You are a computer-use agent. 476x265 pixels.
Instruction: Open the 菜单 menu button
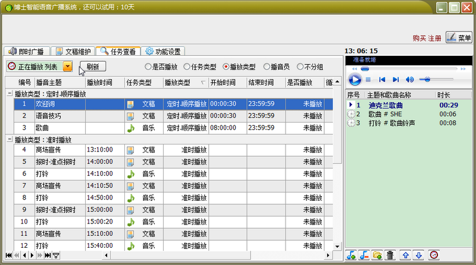459,37
